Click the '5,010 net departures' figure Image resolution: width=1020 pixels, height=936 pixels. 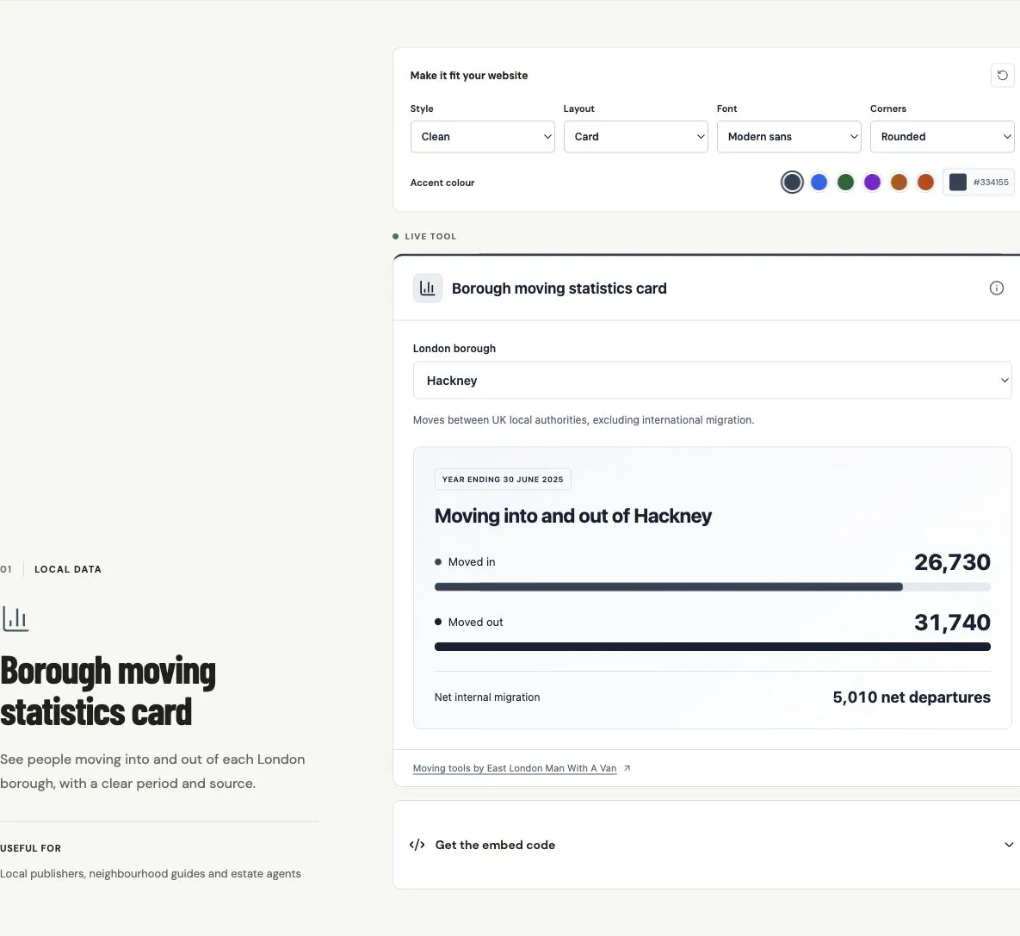pos(912,697)
